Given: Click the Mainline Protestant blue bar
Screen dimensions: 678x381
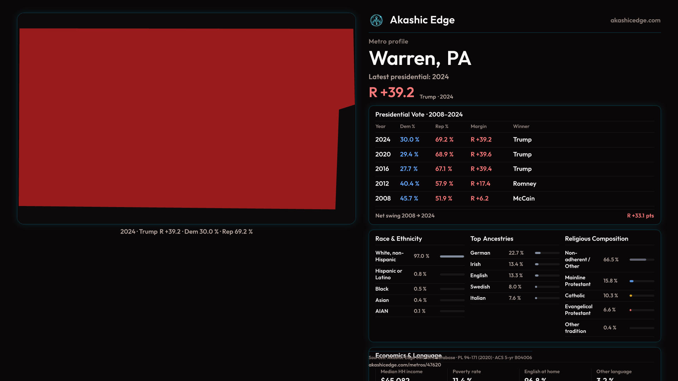Looking at the screenshot, I should [632, 281].
